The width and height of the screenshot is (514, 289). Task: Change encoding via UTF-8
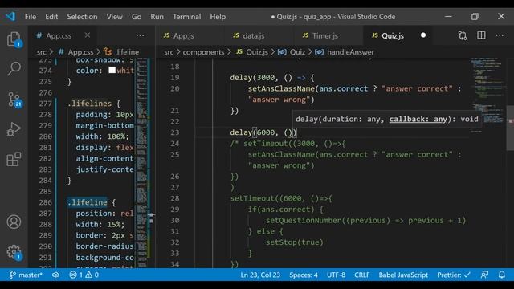pyautogui.click(x=336, y=275)
